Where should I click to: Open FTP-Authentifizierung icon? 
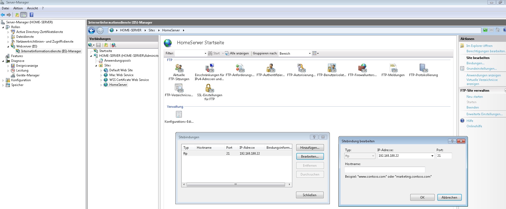point(271,68)
